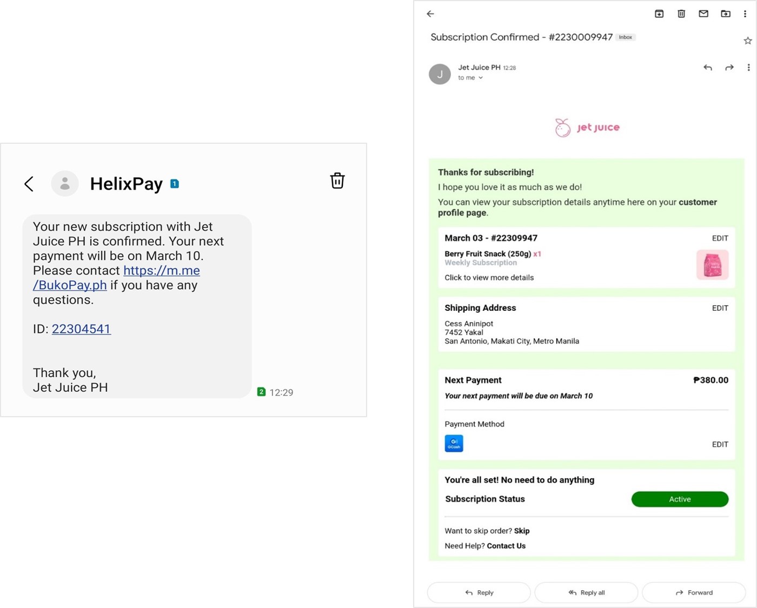
Task: Click the Forward button at bottom
Action: [x=694, y=592]
